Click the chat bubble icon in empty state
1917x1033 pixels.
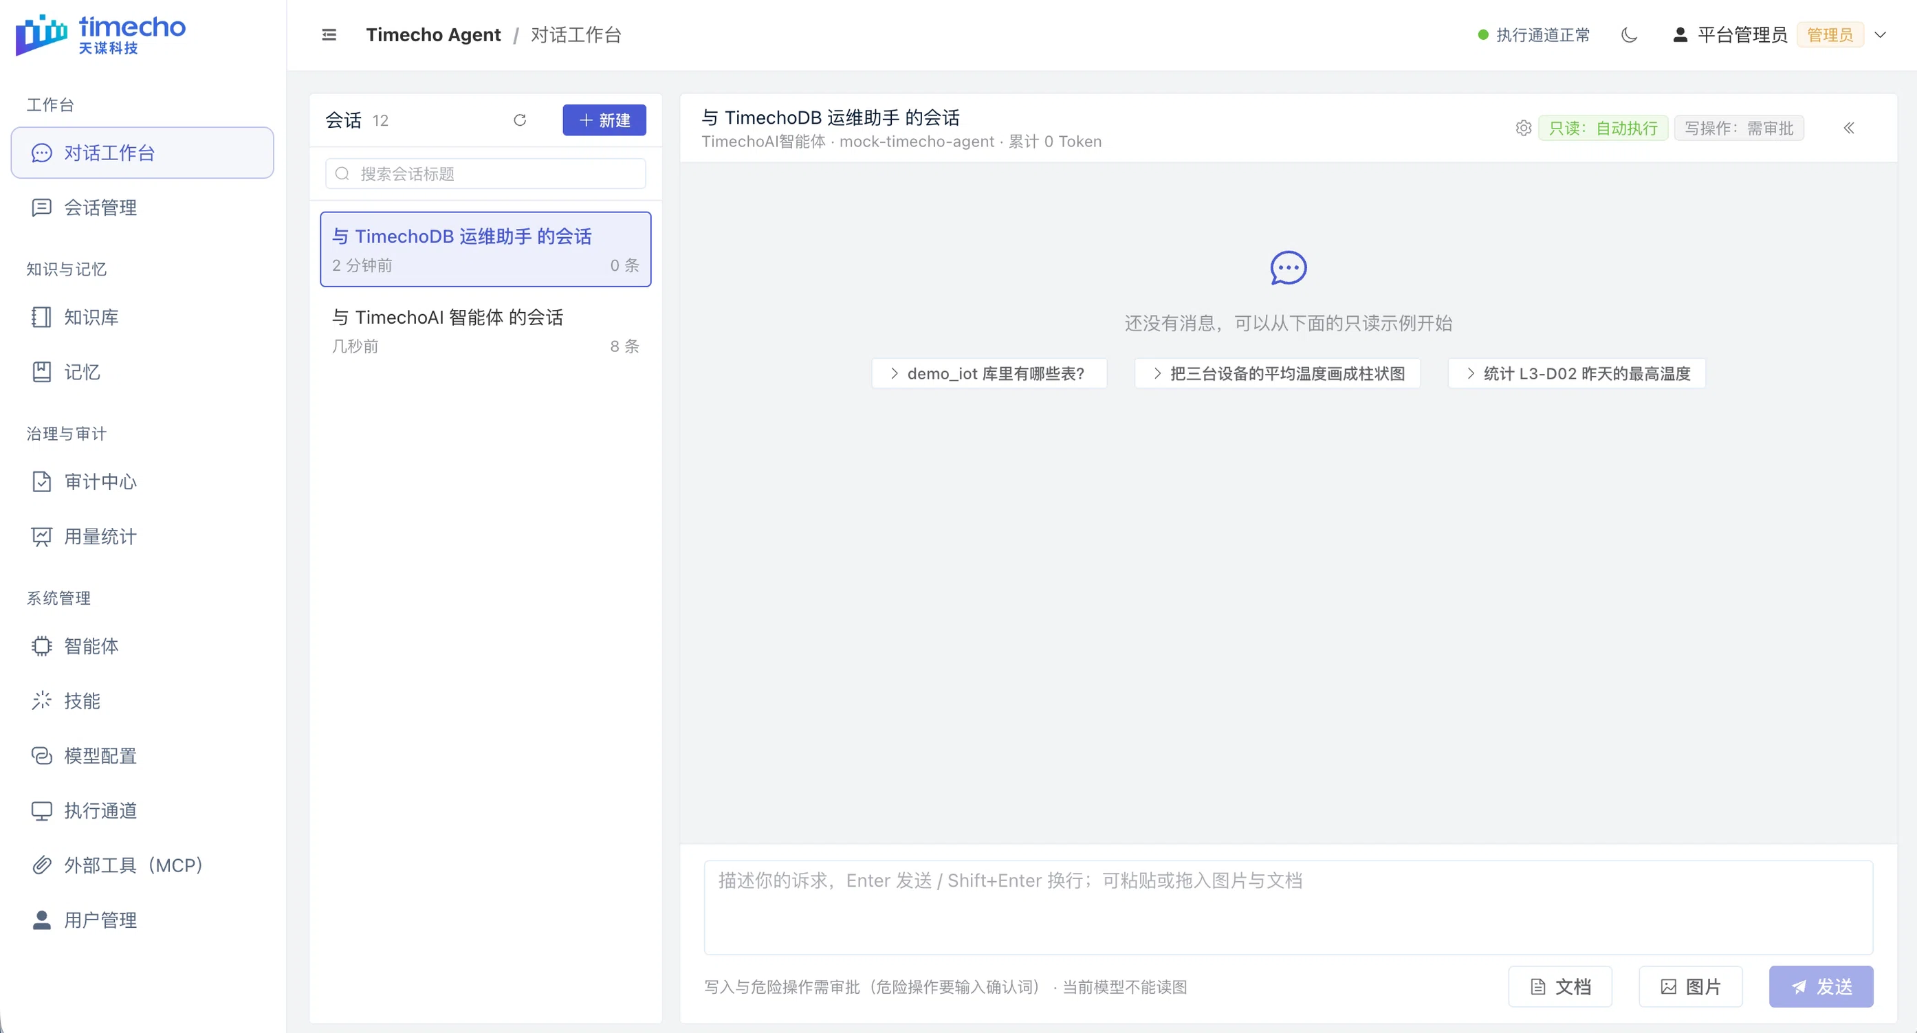point(1288,268)
